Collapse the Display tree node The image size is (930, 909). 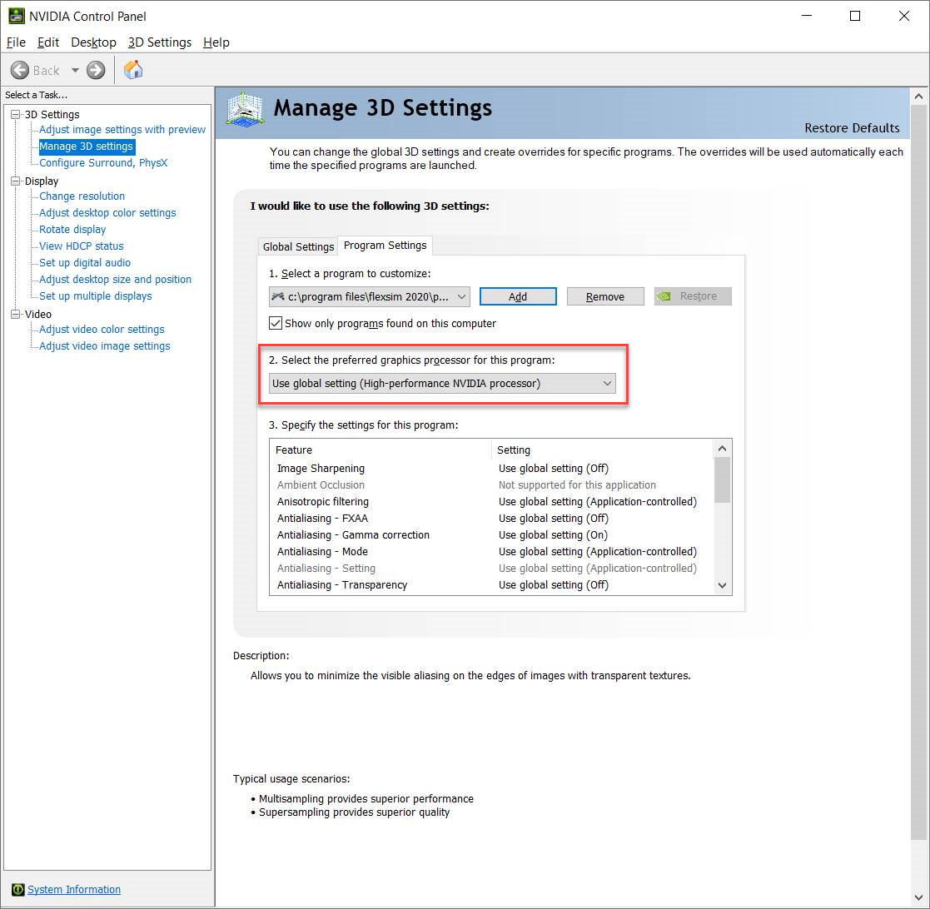pos(15,181)
